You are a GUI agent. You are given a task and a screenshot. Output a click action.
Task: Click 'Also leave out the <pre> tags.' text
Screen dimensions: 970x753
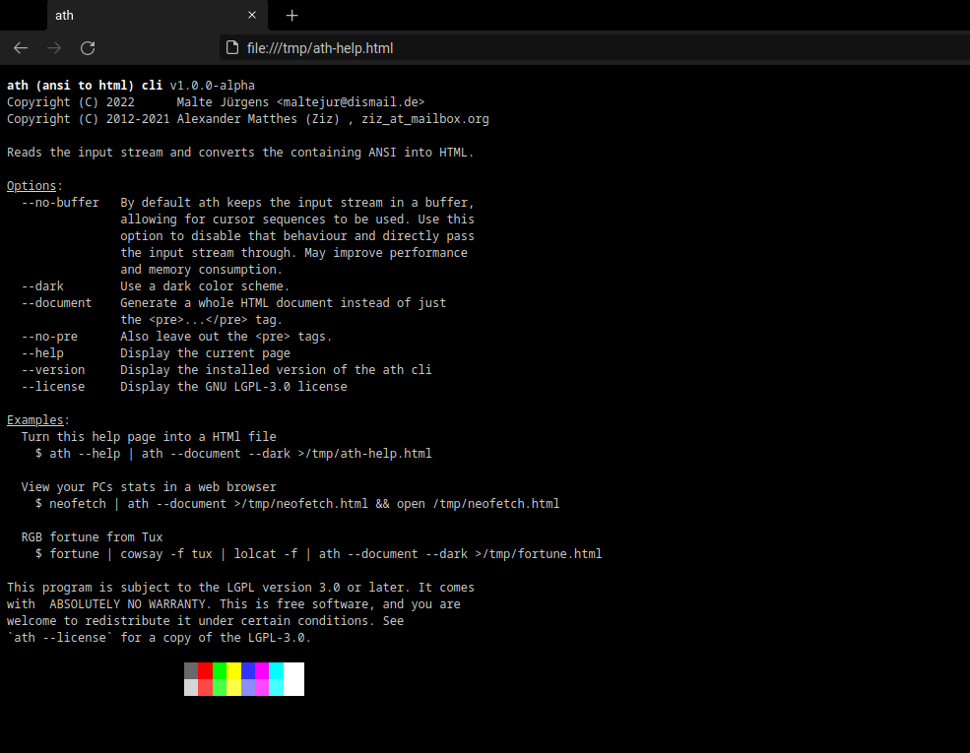[226, 337]
